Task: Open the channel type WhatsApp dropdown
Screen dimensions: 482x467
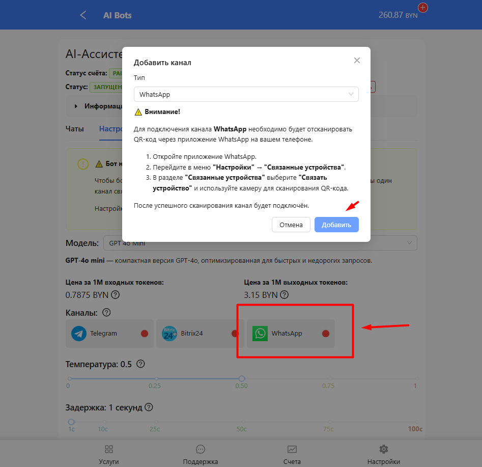Action: click(246, 94)
